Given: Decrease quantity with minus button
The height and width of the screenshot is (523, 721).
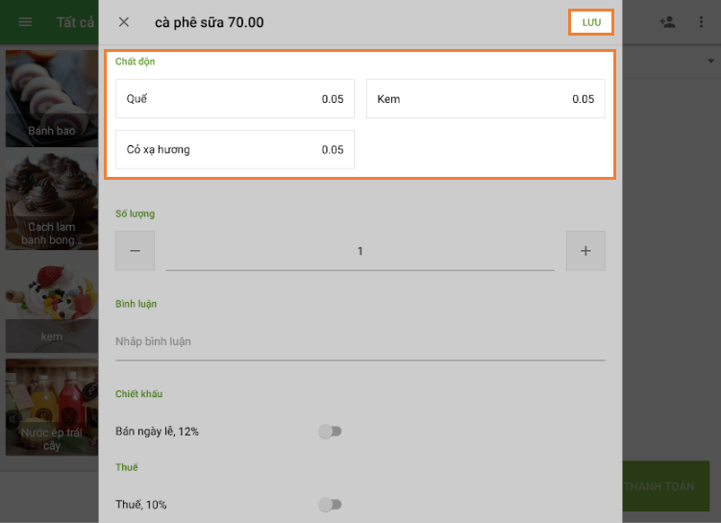Looking at the screenshot, I should click(135, 251).
